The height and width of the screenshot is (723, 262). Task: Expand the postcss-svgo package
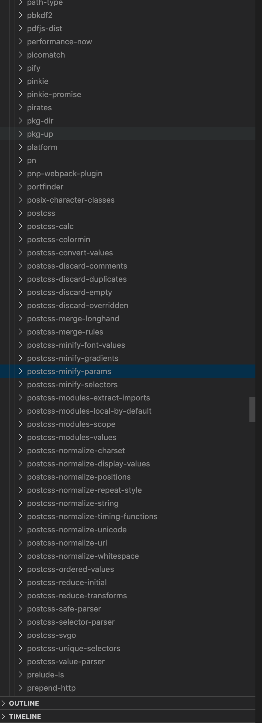[x=20, y=635]
